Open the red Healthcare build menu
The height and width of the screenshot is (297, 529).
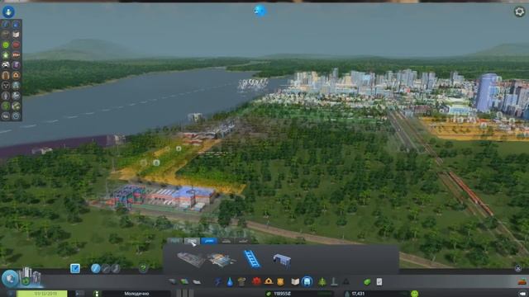pyautogui.click(x=256, y=281)
